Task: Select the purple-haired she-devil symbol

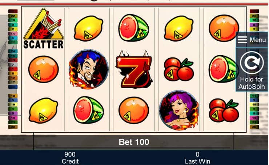Action: (179, 110)
